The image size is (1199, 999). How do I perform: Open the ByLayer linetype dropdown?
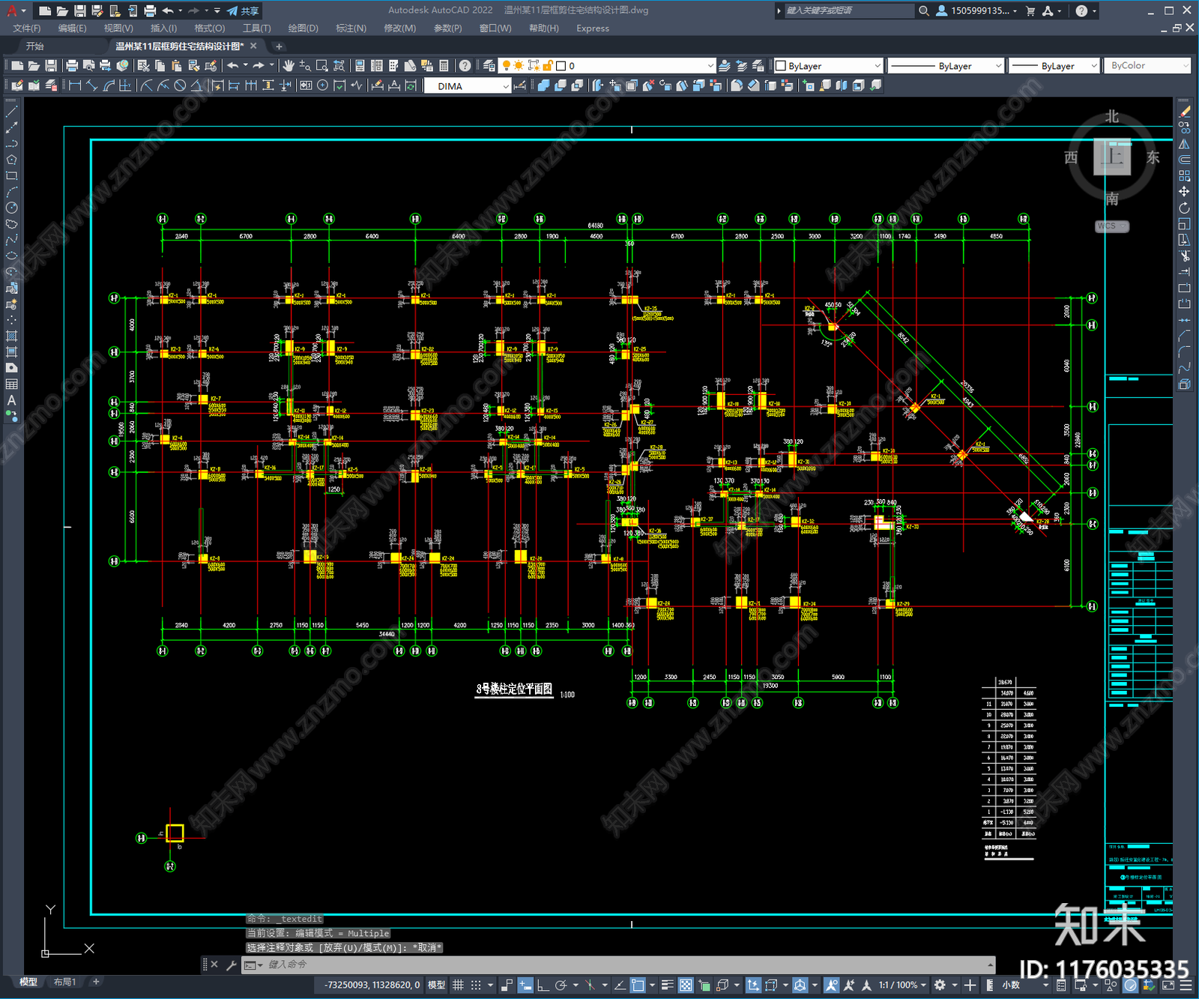[x=946, y=66]
